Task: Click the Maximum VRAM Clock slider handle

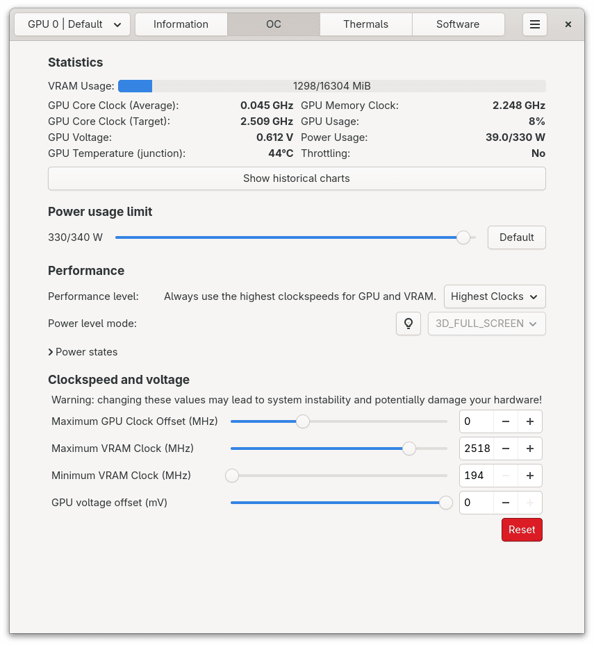Action: [409, 449]
